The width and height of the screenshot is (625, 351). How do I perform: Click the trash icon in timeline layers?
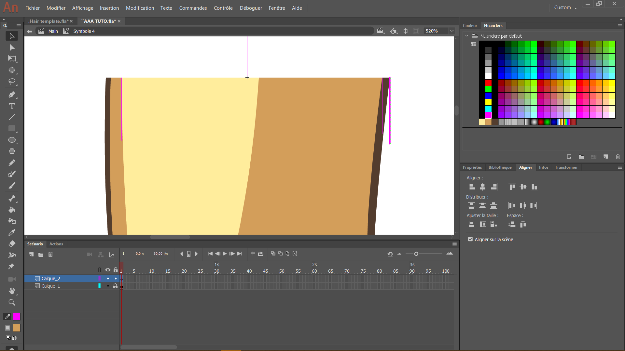50,254
